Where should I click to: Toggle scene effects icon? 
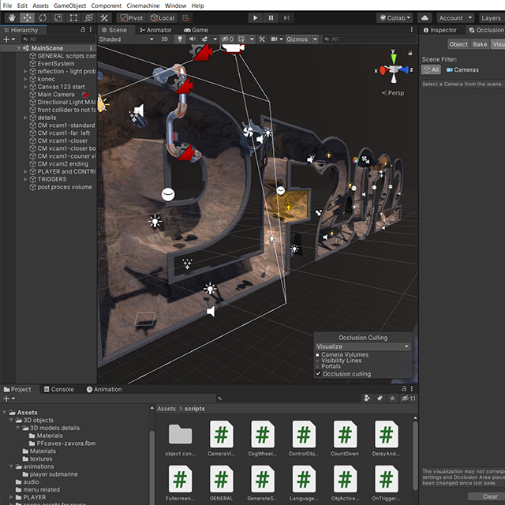point(204,39)
